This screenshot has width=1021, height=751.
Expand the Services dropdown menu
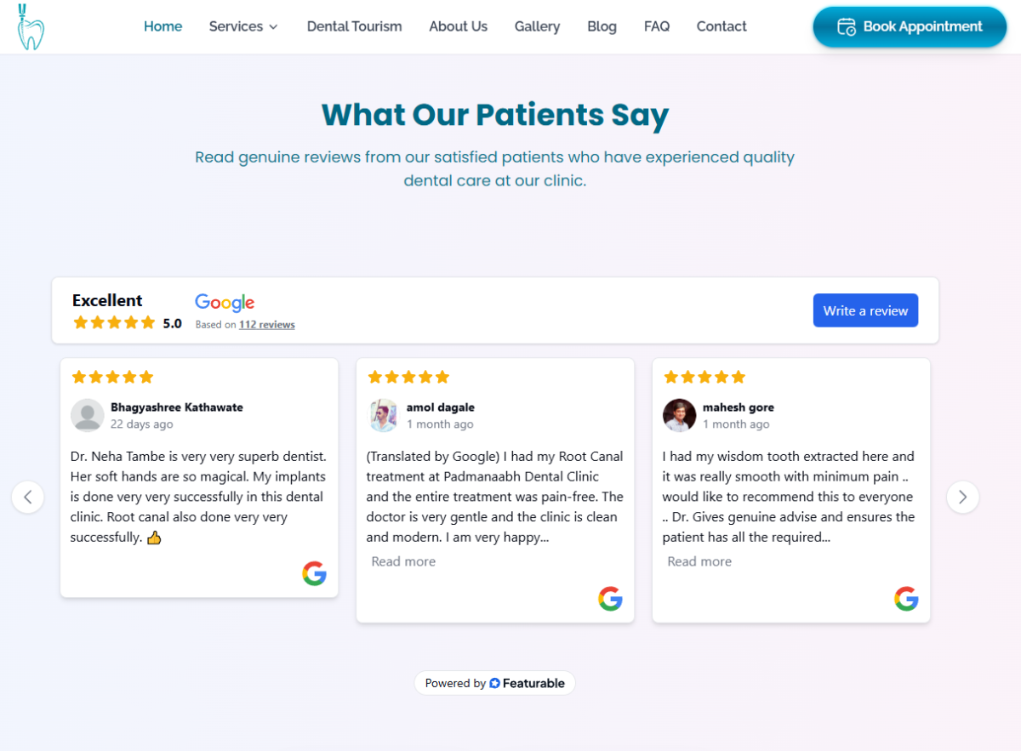243,26
